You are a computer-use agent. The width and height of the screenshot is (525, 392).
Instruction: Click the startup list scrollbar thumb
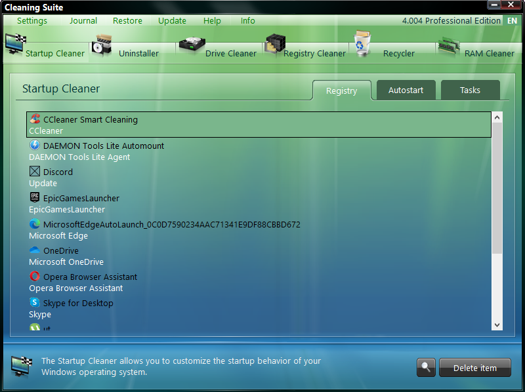pos(497,188)
